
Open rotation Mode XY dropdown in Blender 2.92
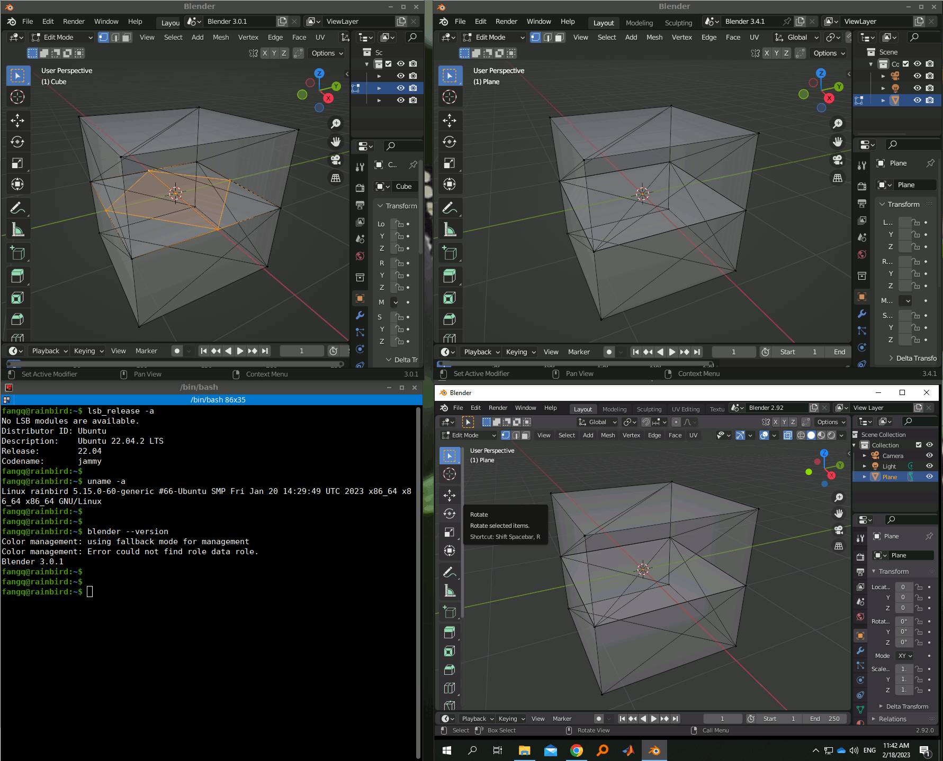[x=905, y=656]
